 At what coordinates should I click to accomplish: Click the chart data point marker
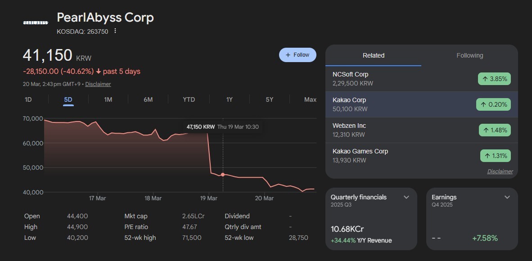tap(223, 175)
